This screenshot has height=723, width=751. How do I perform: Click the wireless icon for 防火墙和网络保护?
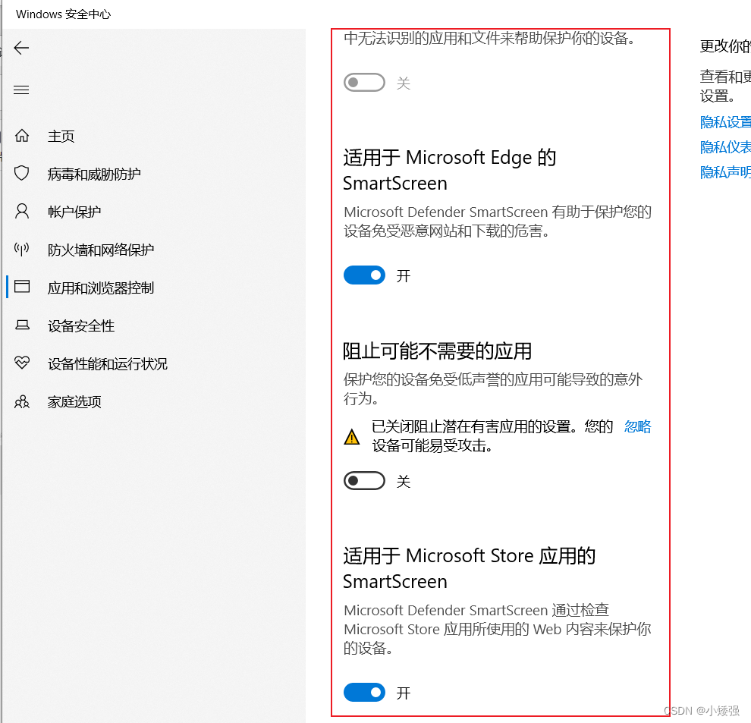click(22, 249)
